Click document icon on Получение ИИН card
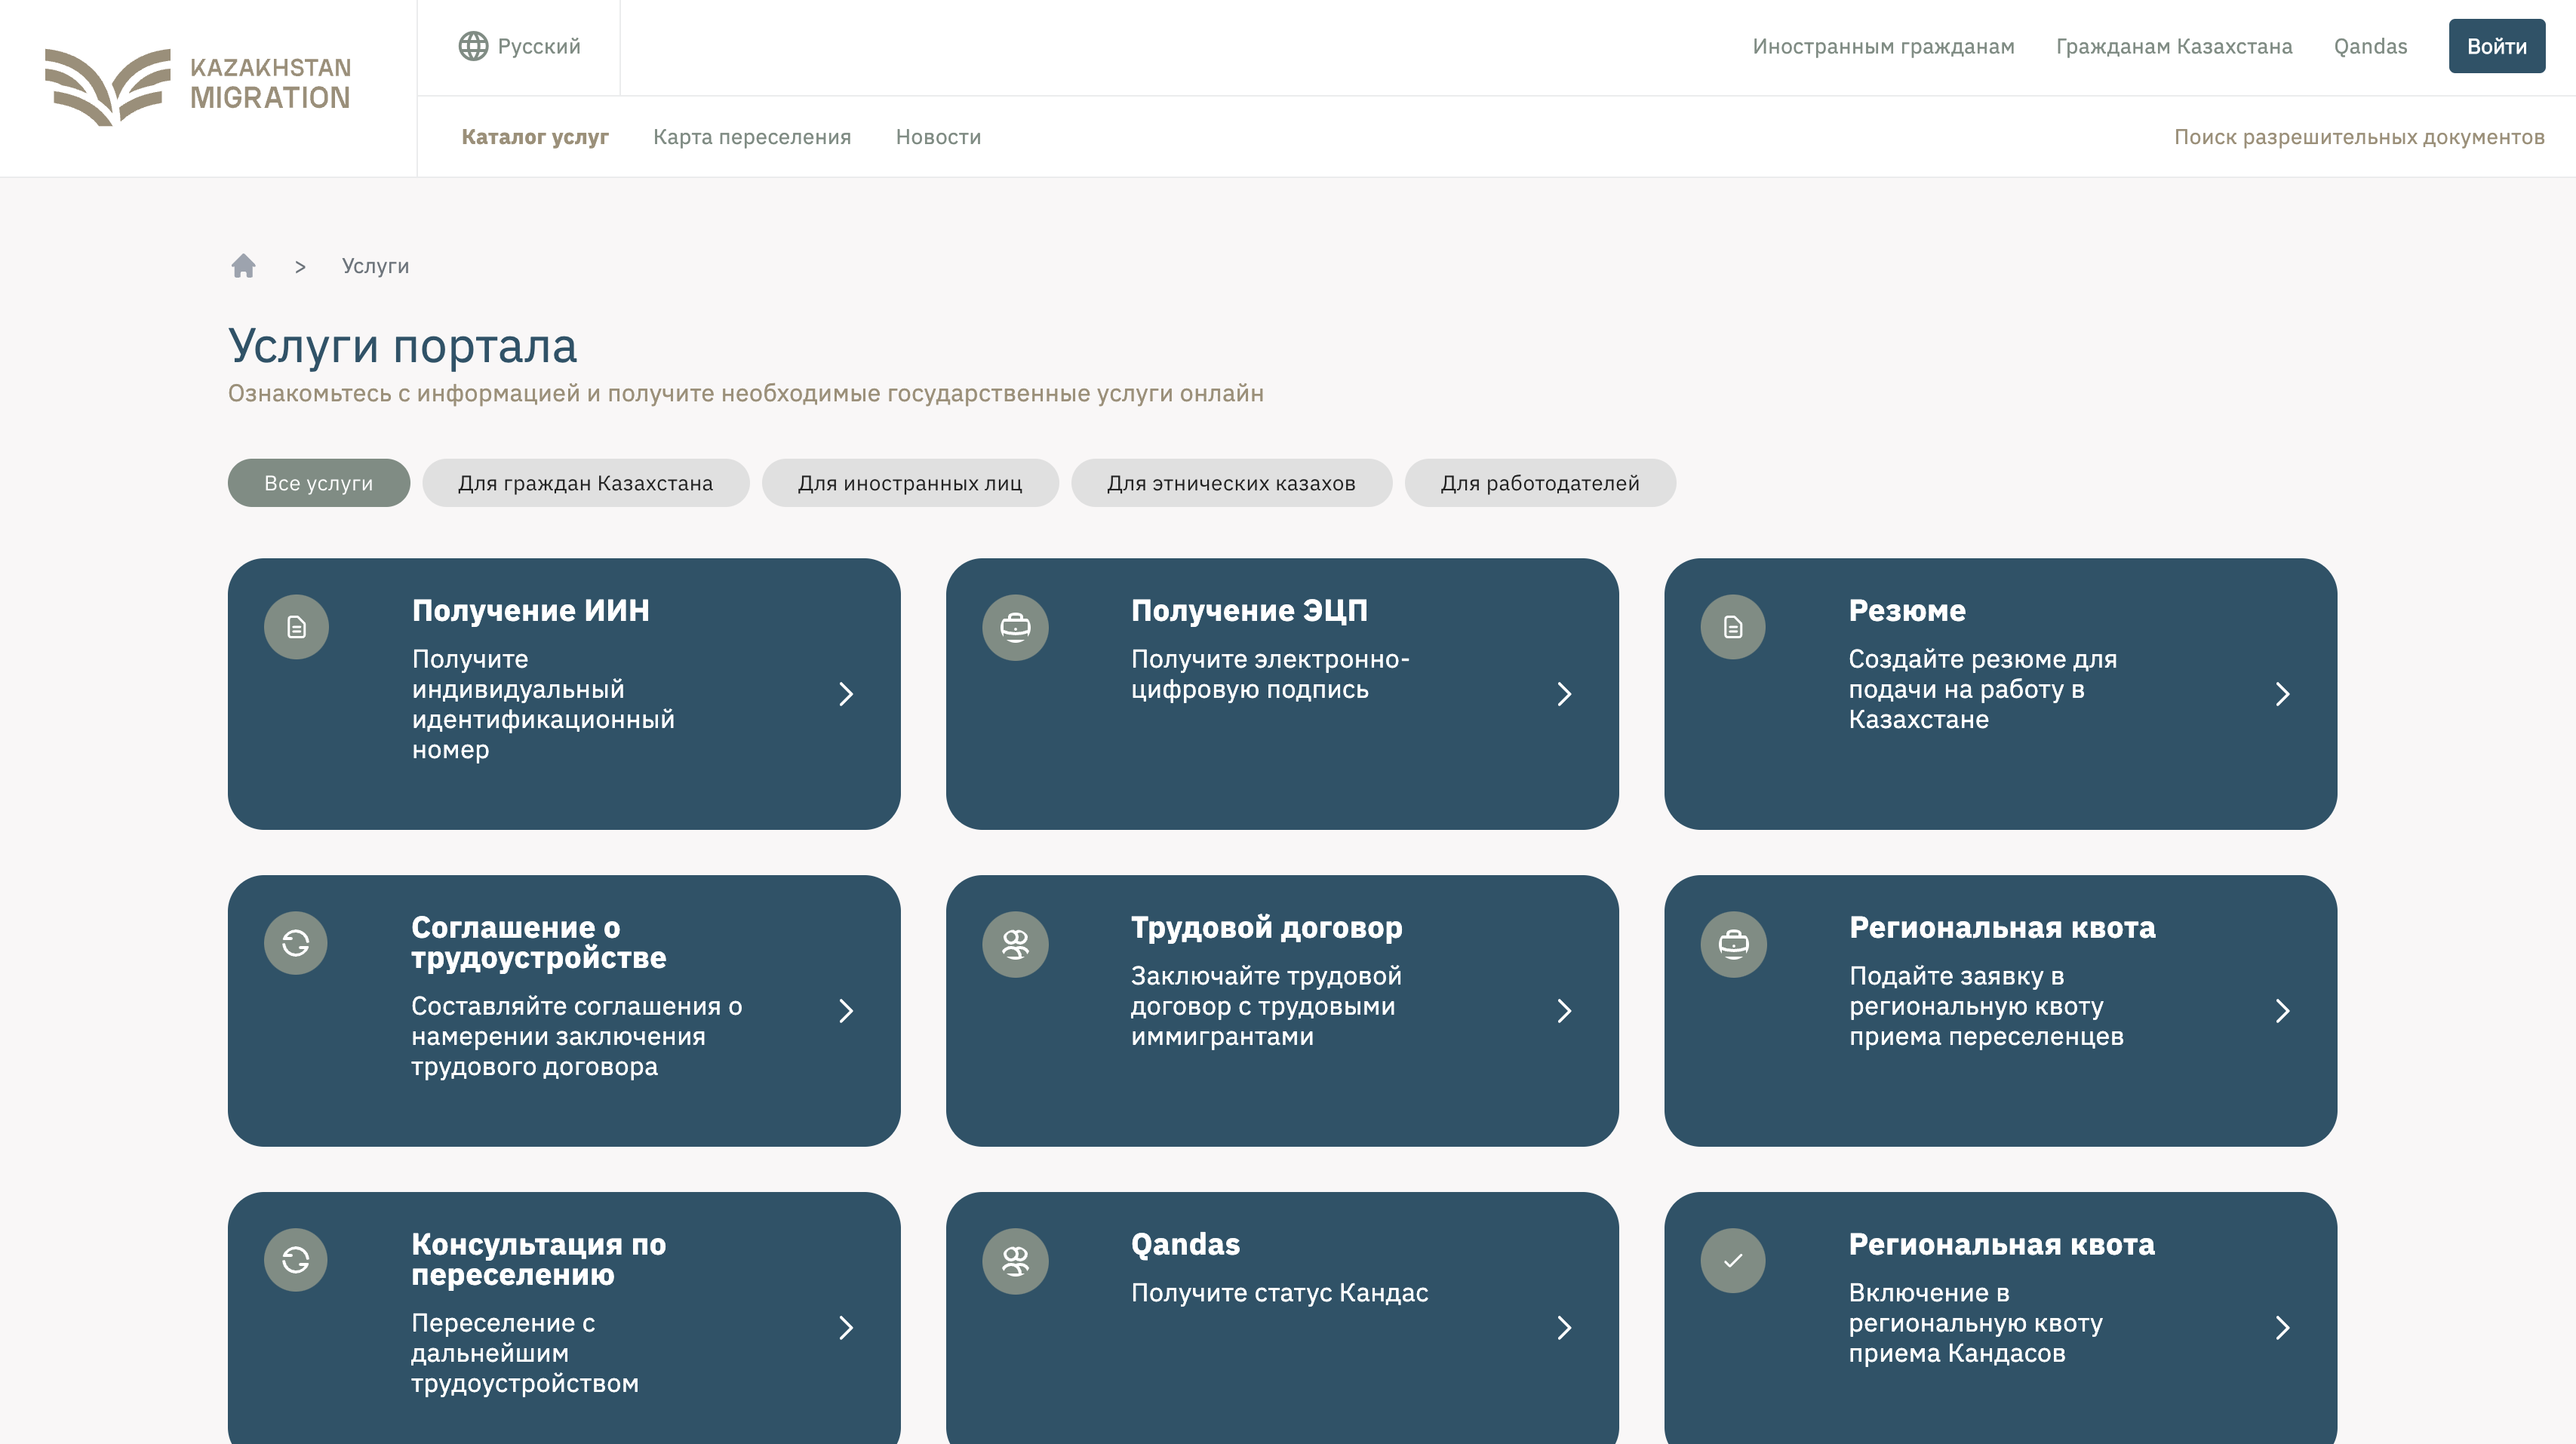Image resolution: width=2576 pixels, height=1444 pixels. pyautogui.click(x=296, y=627)
